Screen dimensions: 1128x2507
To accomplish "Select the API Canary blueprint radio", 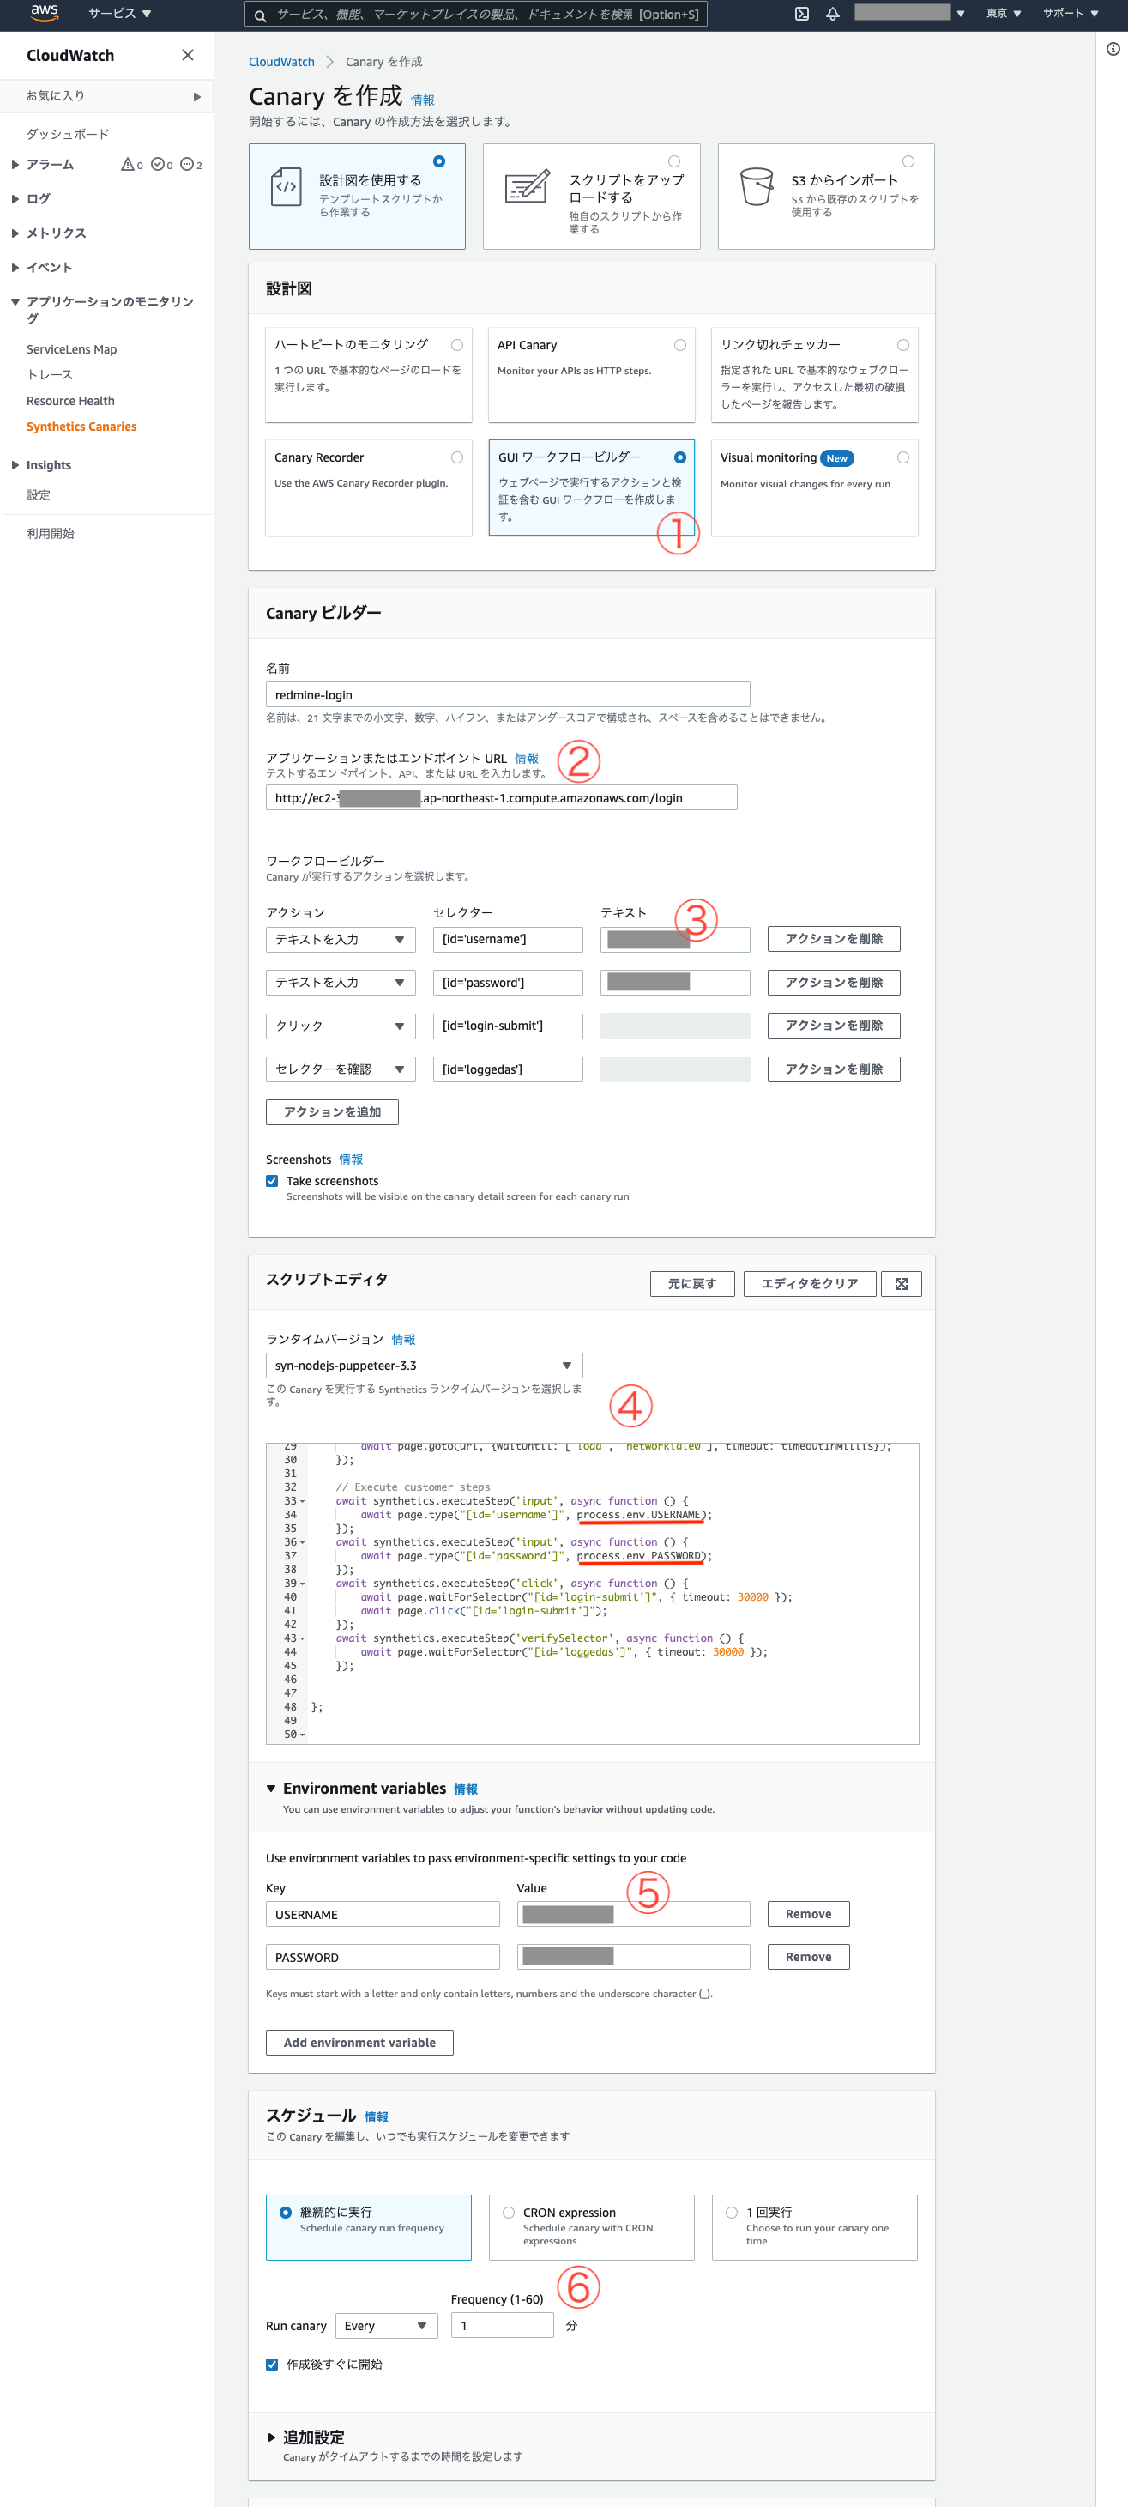I will pyautogui.click(x=679, y=346).
